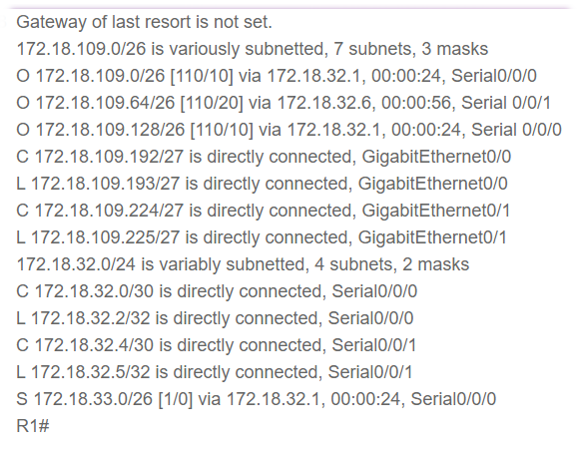Select local route 172.18.109.225/27 line
Viewport: 580px width, 454px height.
262,237
